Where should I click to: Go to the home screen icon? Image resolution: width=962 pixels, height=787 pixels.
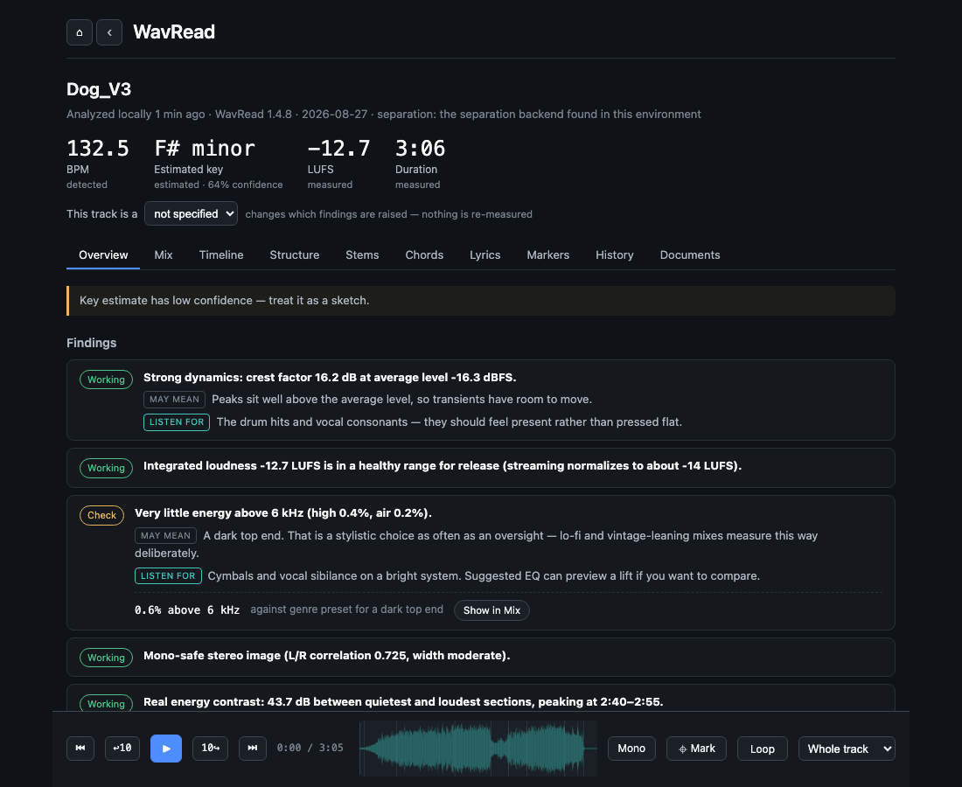pos(79,32)
